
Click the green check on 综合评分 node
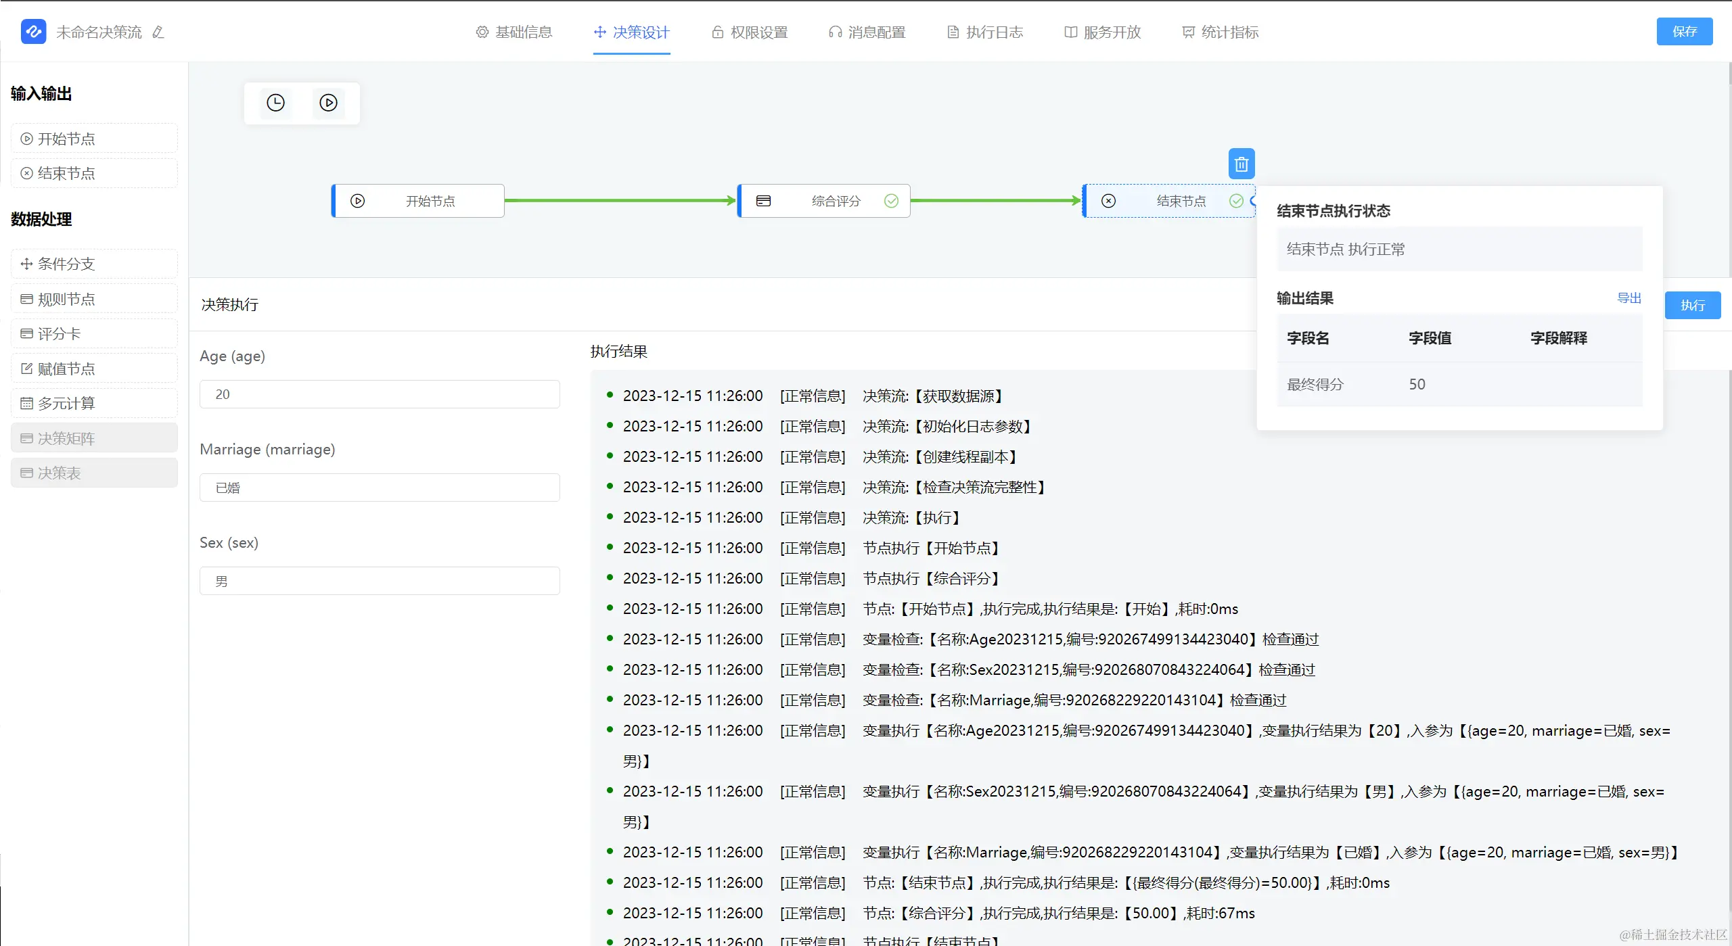pos(891,201)
